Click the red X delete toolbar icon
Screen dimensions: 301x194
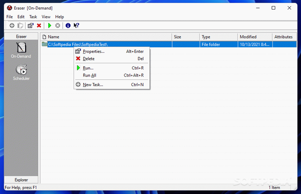39,25
